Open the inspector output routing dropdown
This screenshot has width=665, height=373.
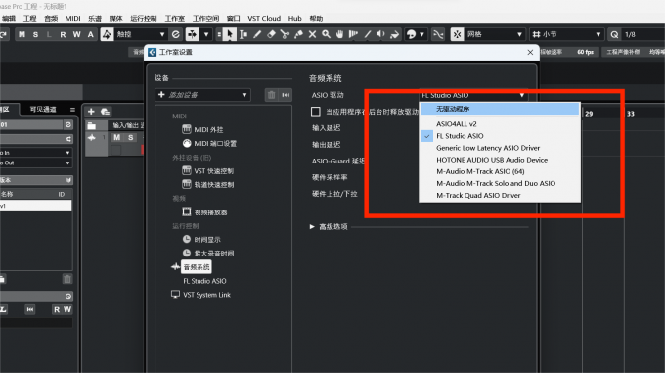[x=35, y=163]
